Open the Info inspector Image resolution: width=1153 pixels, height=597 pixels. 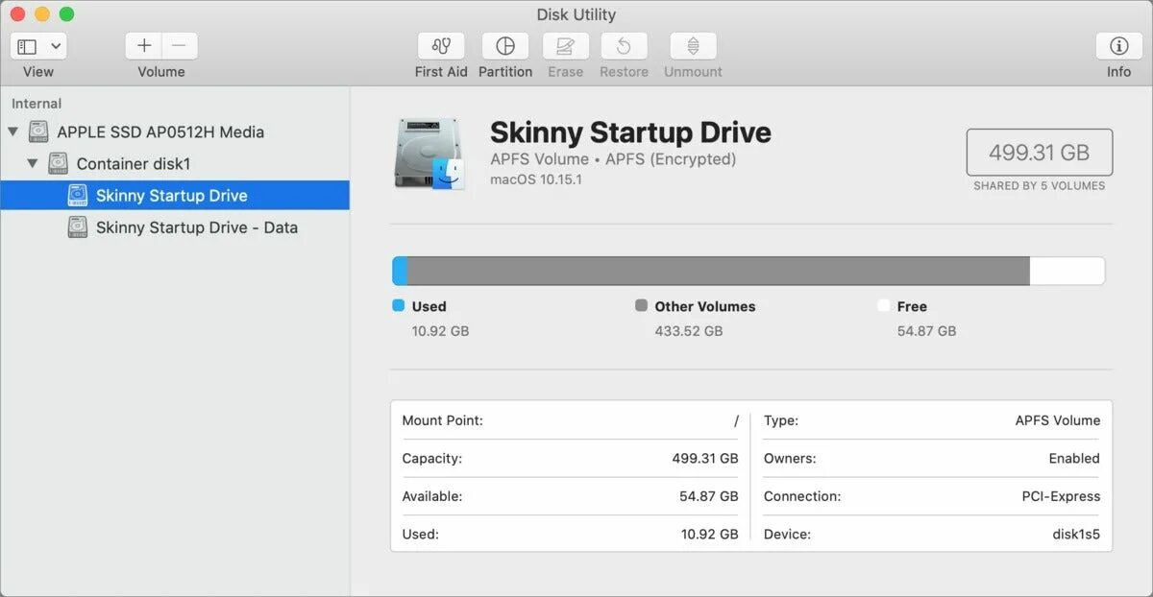pos(1118,46)
